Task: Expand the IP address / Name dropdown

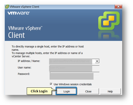Action: [97, 61]
